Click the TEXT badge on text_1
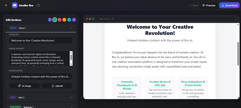 (13, 97)
